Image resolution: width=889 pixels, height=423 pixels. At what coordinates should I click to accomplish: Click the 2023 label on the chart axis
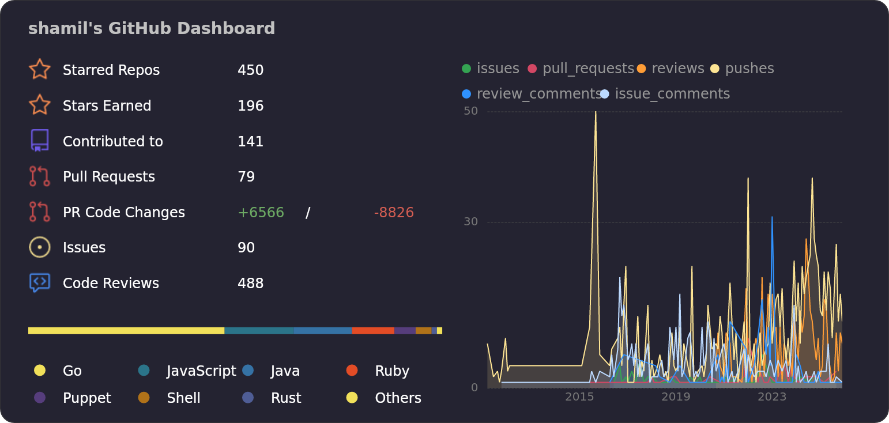(x=773, y=396)
